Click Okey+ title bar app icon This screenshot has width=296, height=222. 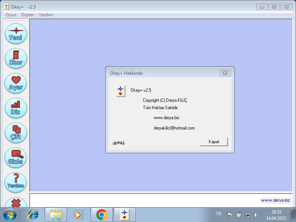tap(7, 7)
